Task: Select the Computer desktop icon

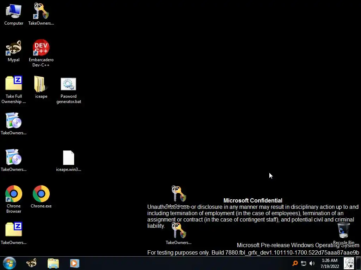Action: point(14,14)
